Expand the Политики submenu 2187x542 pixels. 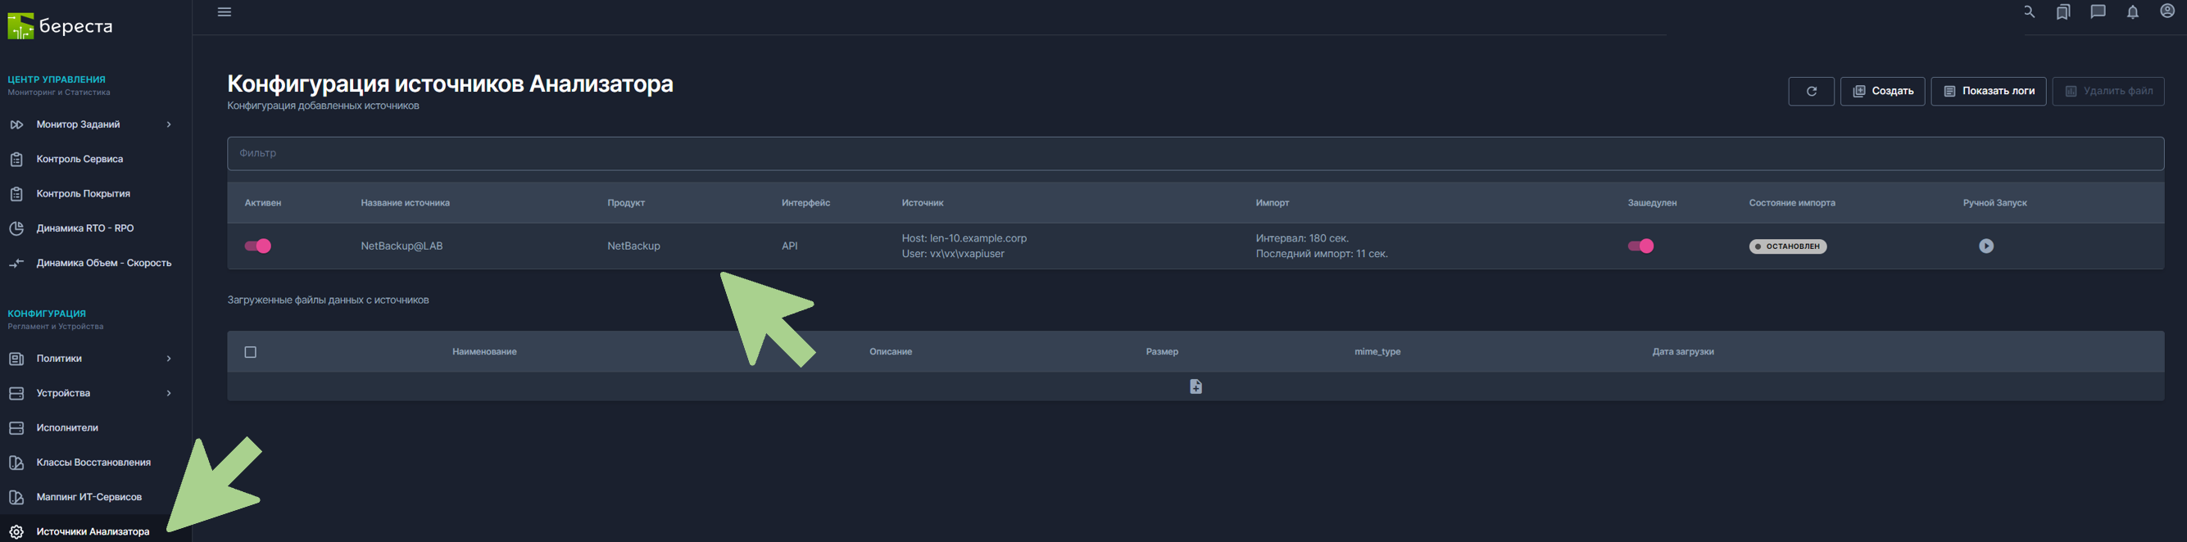pyautogui.click(x=168, y=359)
